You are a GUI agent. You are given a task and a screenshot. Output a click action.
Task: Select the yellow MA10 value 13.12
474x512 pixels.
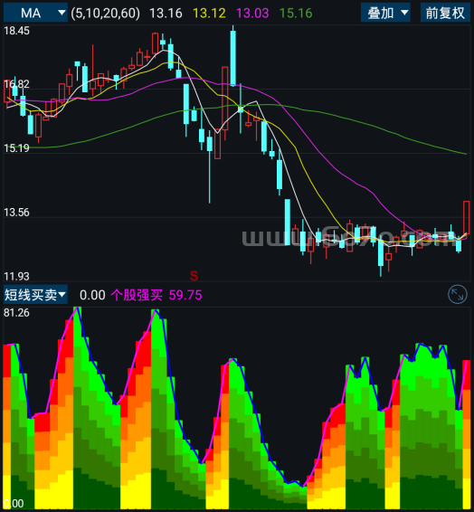coord(209,13)
